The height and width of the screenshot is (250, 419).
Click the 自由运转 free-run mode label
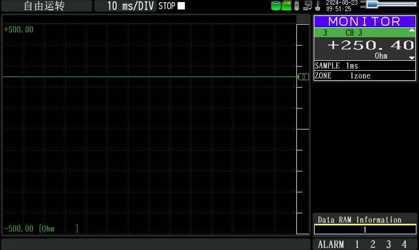[45, 6]
